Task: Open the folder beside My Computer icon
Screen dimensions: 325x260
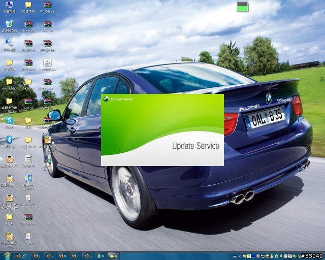Action: 28,7
